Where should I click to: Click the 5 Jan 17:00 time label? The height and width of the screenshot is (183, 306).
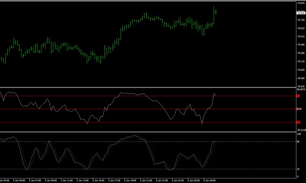pos(114,181)
